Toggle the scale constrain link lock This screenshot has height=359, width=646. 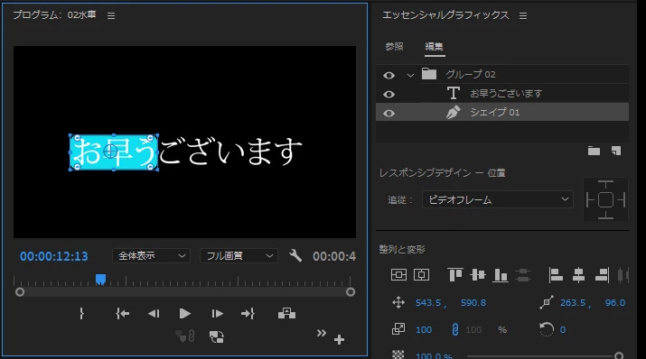[454, 329]
